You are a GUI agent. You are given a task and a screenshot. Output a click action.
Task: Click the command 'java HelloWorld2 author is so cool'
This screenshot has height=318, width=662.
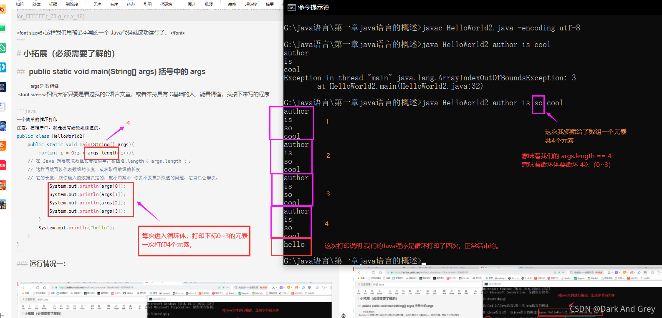pyautogui.click(x=493, y=103)
